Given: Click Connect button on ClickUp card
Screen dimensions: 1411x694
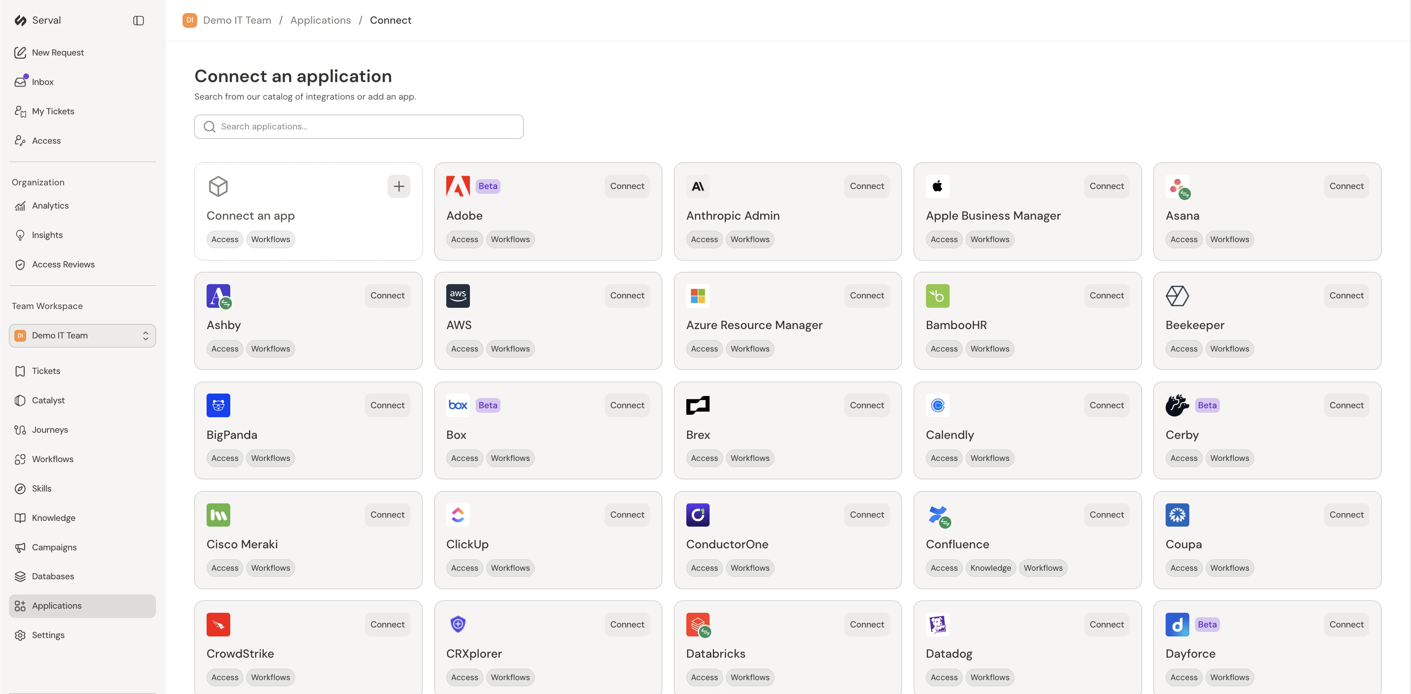Looking at the screenshot, I should (627, 515).
